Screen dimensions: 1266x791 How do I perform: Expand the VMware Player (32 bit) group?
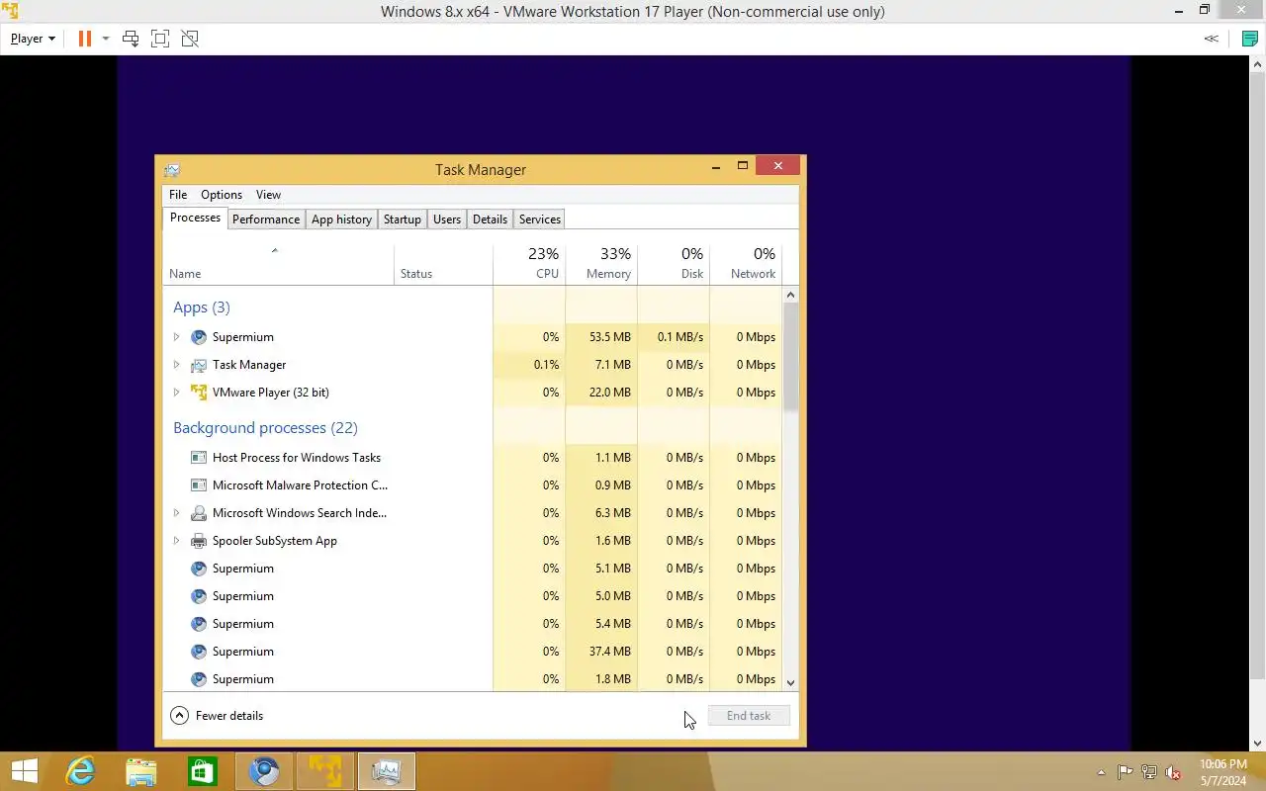tap(177, 393)
